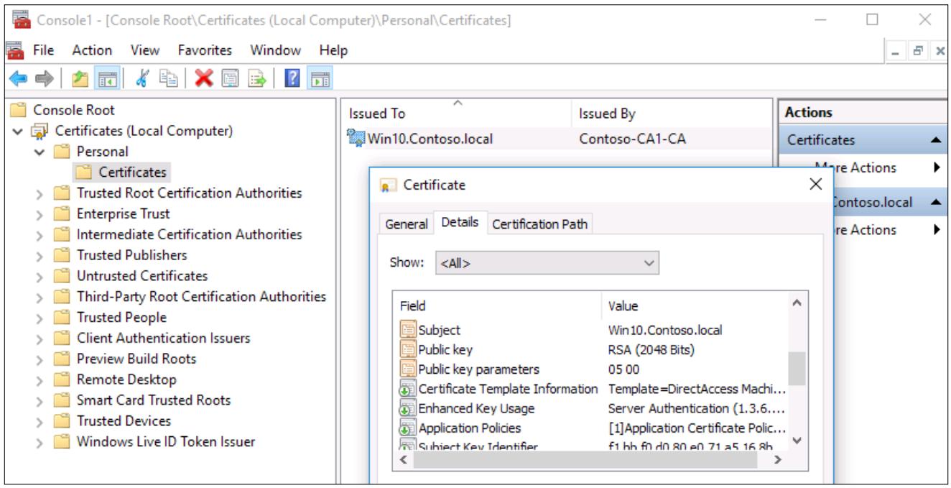The width and height of the screenshot is (951, 488).
Task: Click the field list vertical scrollbar thumb
Action: pos(797,369)
